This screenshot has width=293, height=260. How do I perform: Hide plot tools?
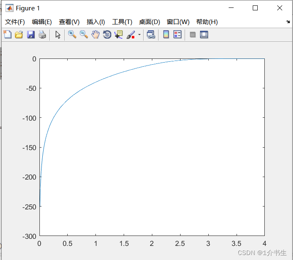tap(193, 34)
